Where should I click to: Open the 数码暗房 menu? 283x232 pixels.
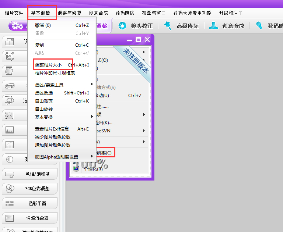125,13
